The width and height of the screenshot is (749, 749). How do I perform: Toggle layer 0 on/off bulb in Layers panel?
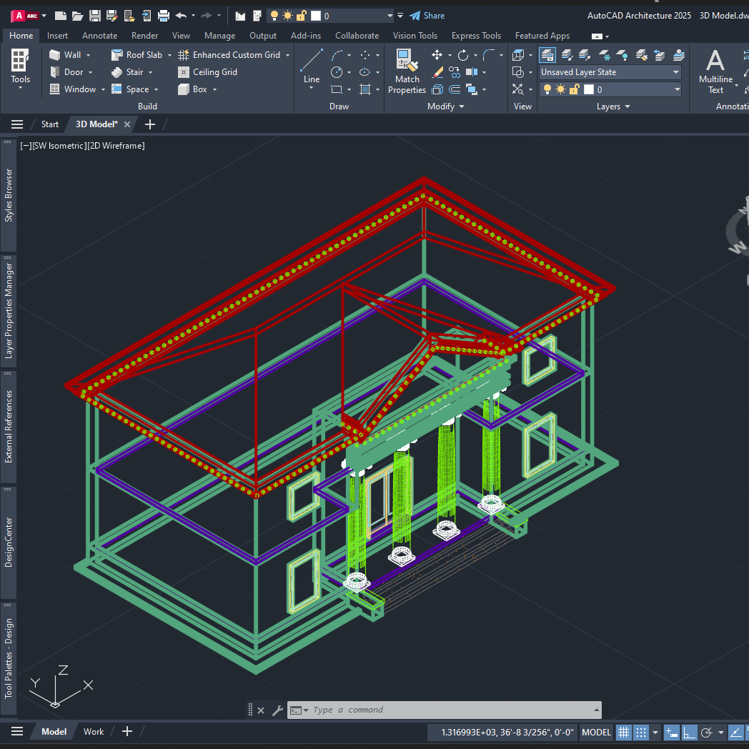point(547,89)
